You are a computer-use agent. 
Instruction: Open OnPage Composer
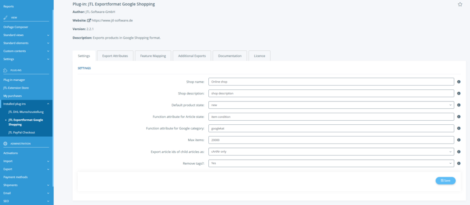click(x=16, y=27)
